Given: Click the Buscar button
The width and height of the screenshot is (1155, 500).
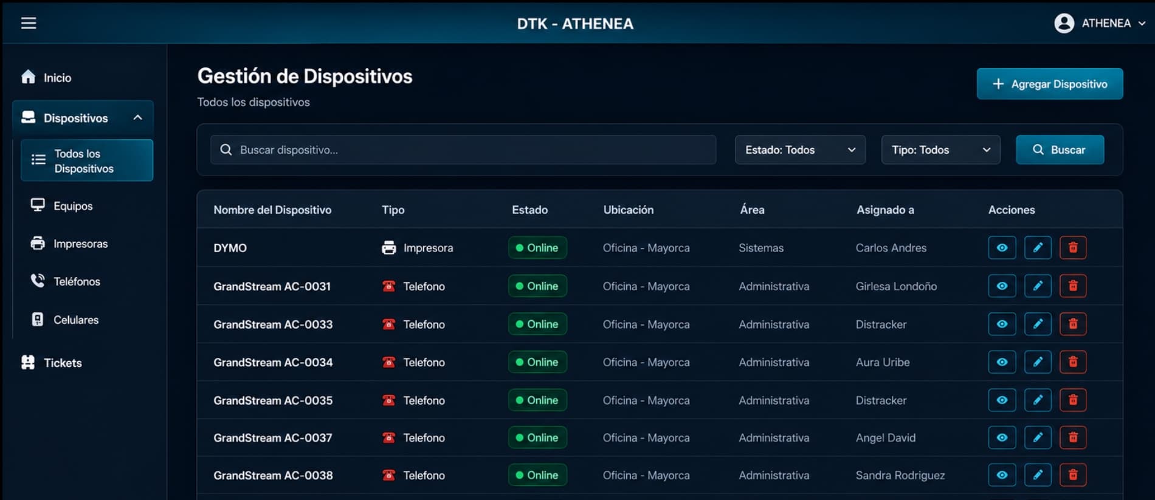Looking at the screenshot, I should click(x=1060, y=150).
